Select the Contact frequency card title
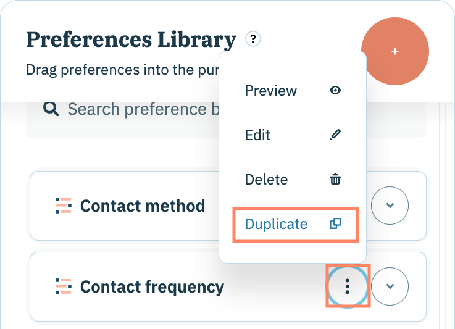 pos(152,287)
